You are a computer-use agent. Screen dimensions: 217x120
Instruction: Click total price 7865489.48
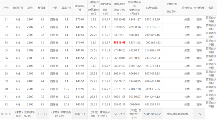[152, 81]
